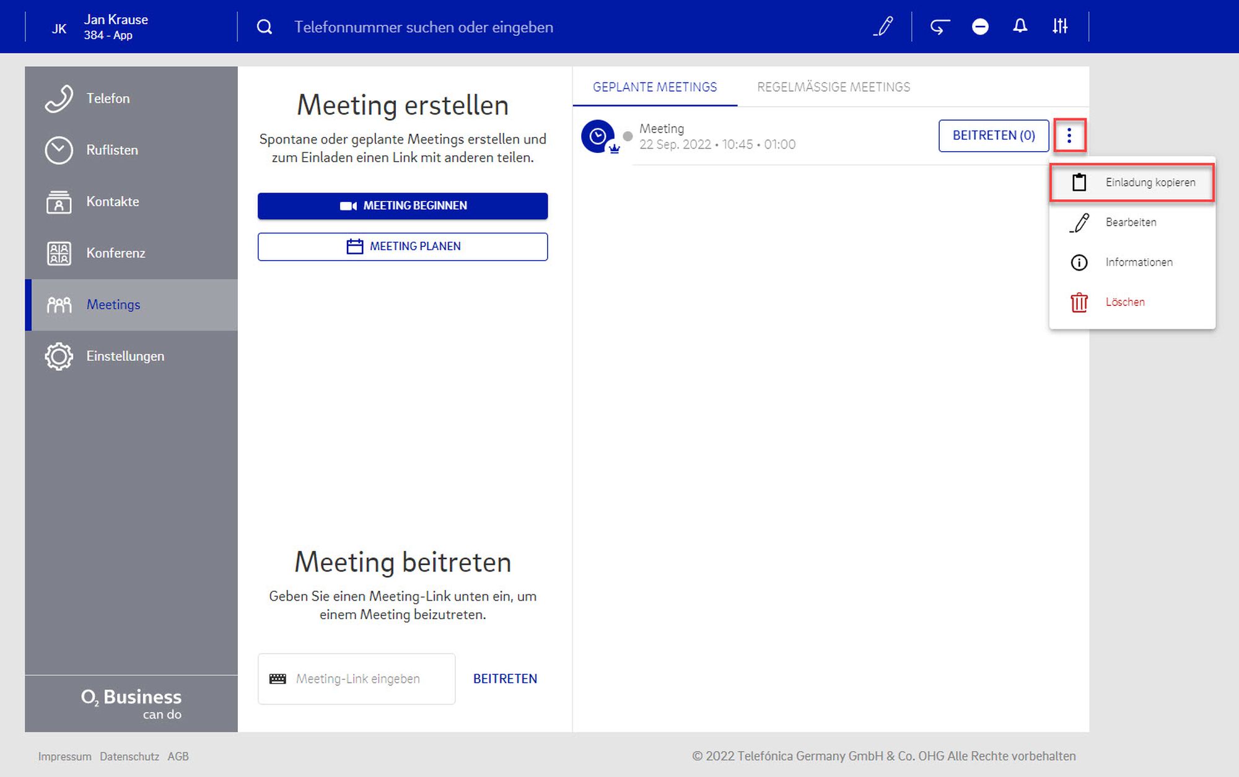Click Löschen to delete the meeting
1239x777 pixels.
pos(1124,302)
